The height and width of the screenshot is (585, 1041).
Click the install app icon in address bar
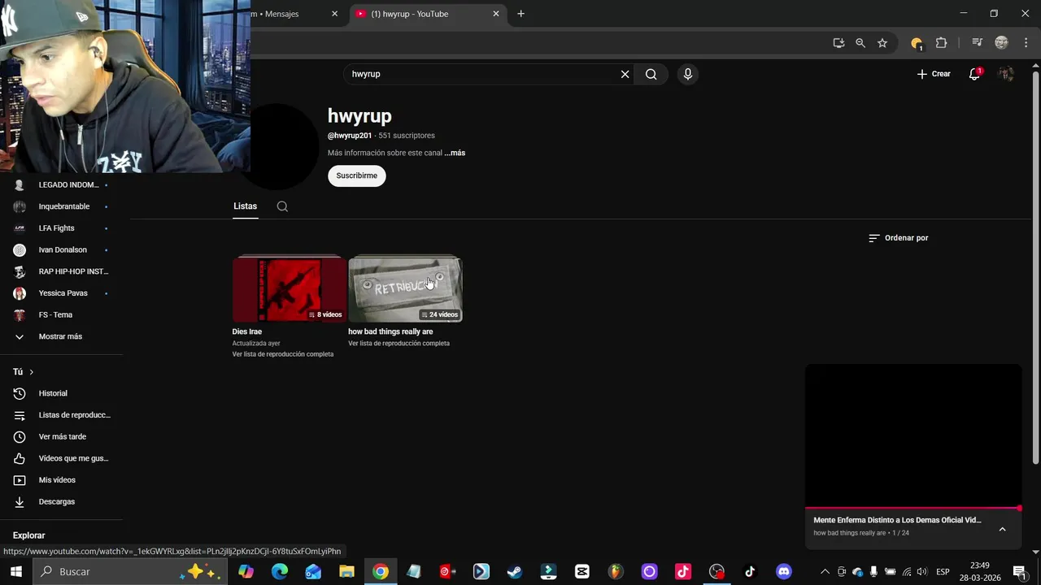[838, 43]
